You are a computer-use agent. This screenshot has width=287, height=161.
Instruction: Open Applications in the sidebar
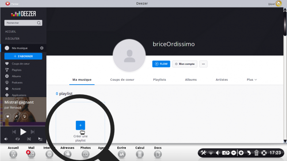tap(19, 95)
